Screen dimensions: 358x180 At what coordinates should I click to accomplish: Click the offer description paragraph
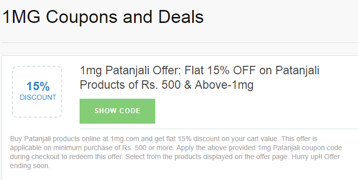176,152
